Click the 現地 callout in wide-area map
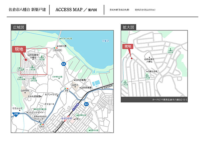This screenshot has width=205, height=145. (x=19, y=49)
